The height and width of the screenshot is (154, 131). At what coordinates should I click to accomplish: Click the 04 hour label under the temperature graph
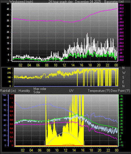31,150
